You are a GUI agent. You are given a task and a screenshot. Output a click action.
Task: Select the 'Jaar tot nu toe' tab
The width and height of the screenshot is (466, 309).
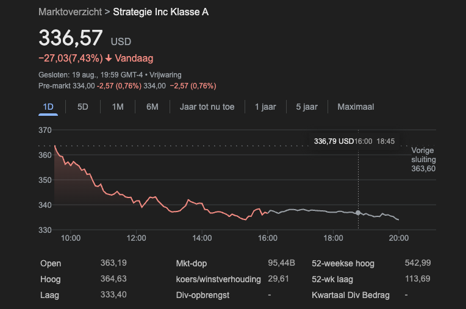207,107
